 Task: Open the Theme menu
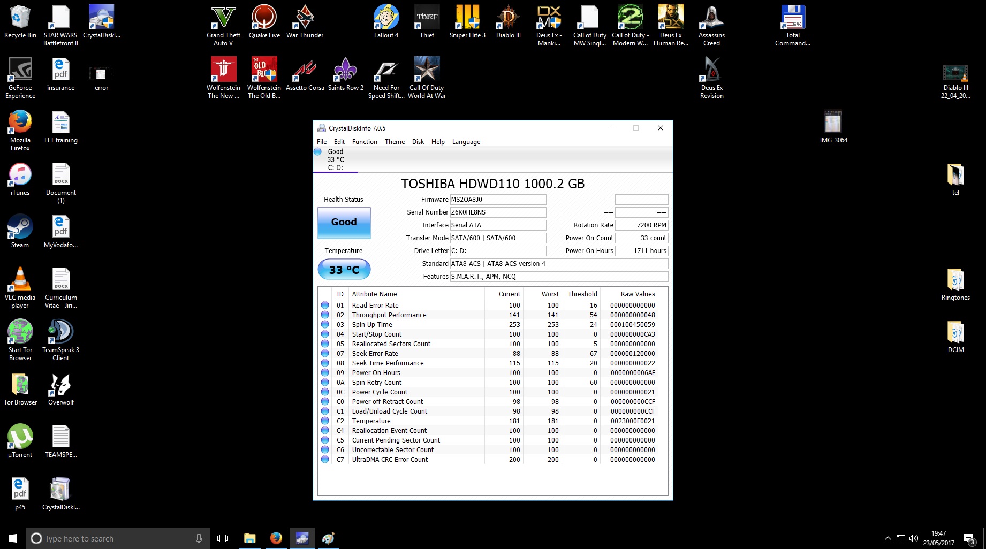coord(395,142)
